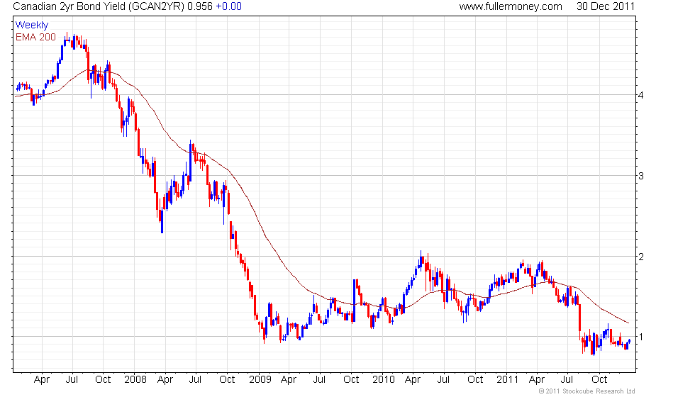Image resolution: width=695 pixels, height=397 pixels.
Task: Select the Jul label between 2010 and 2011
Action: tap(443, 379)
